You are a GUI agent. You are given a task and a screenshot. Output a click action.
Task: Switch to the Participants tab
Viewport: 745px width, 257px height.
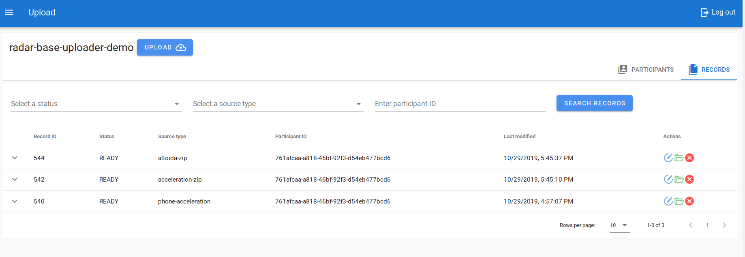(x=646, y=70)
